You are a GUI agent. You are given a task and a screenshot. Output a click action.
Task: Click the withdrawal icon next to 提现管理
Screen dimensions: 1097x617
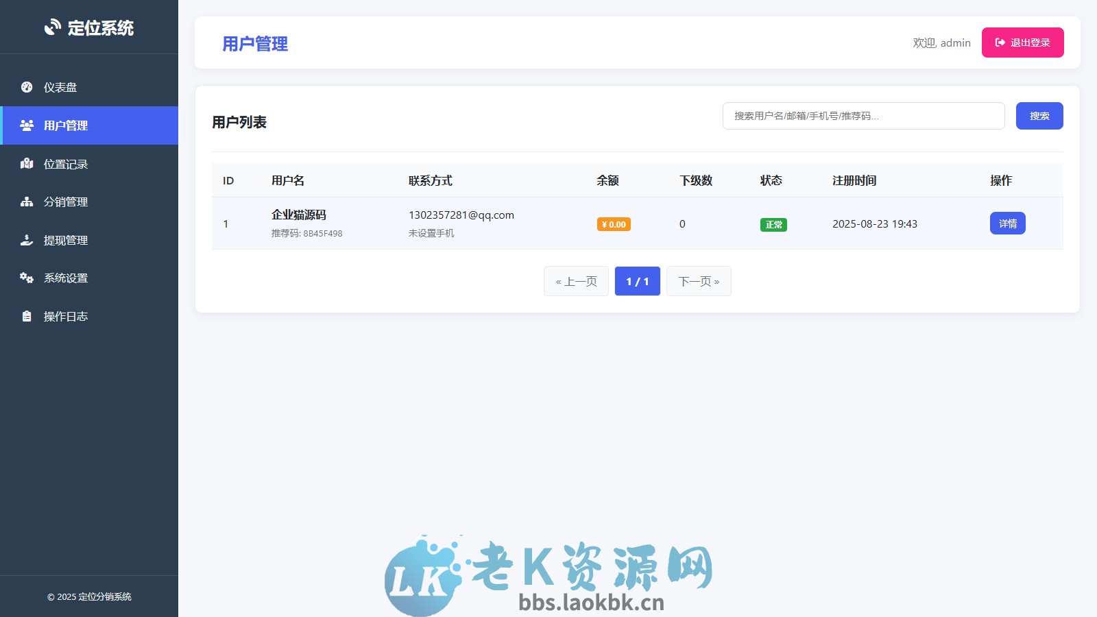[x=26, y=241]
